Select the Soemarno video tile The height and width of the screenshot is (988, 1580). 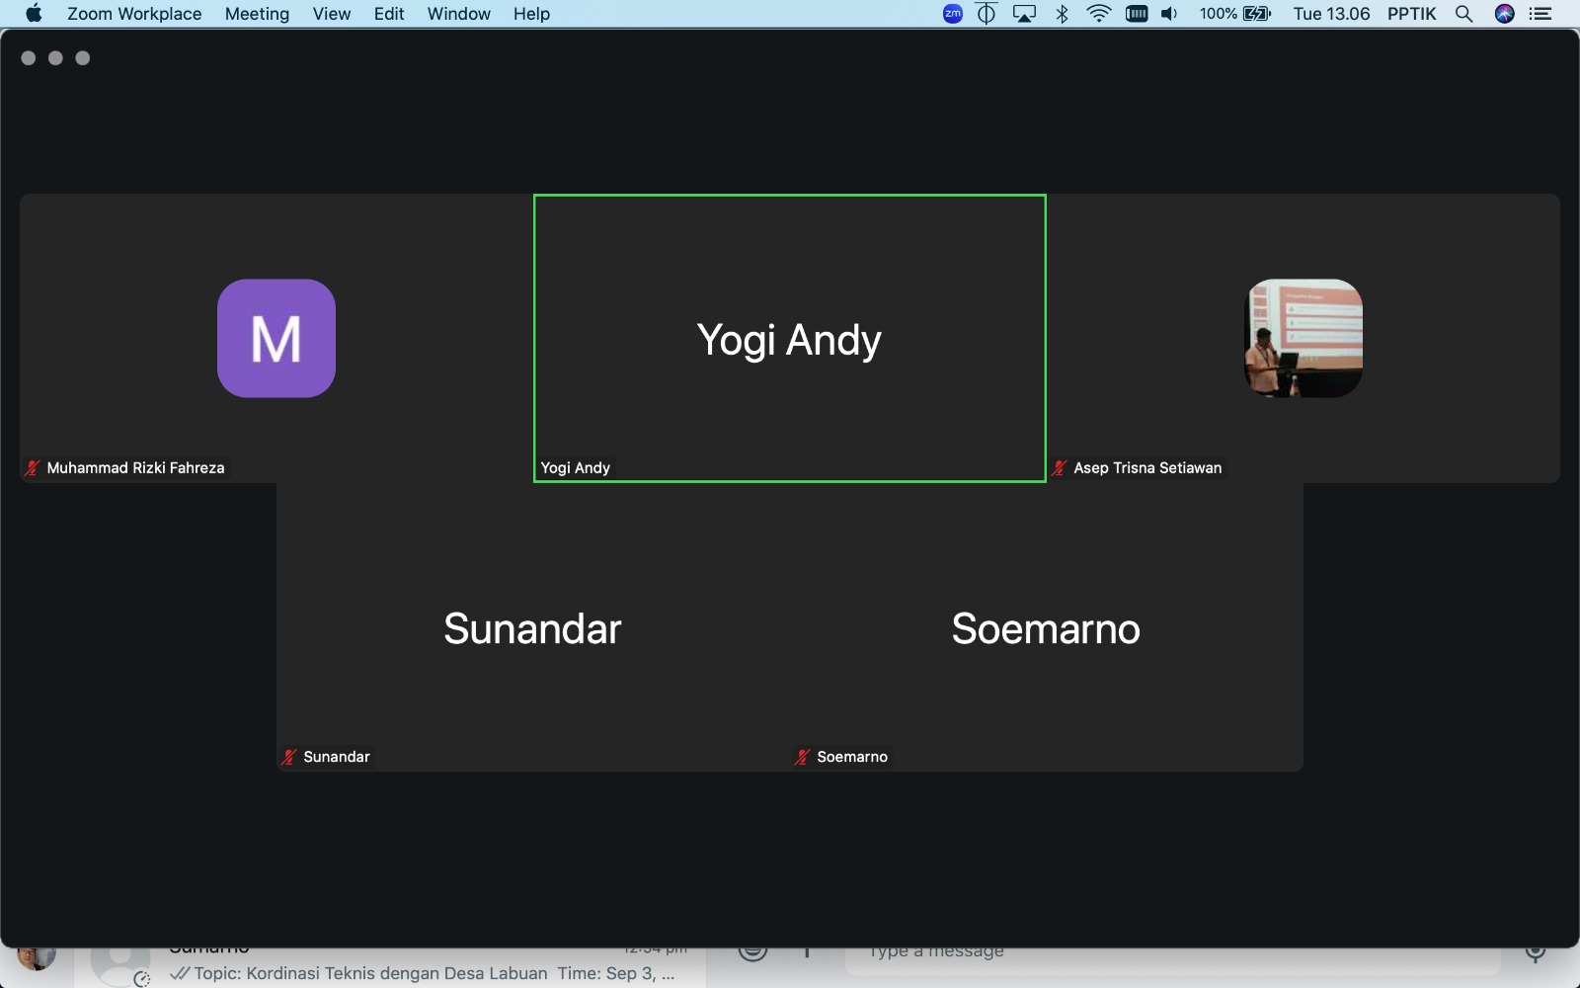pos(1047,626)
